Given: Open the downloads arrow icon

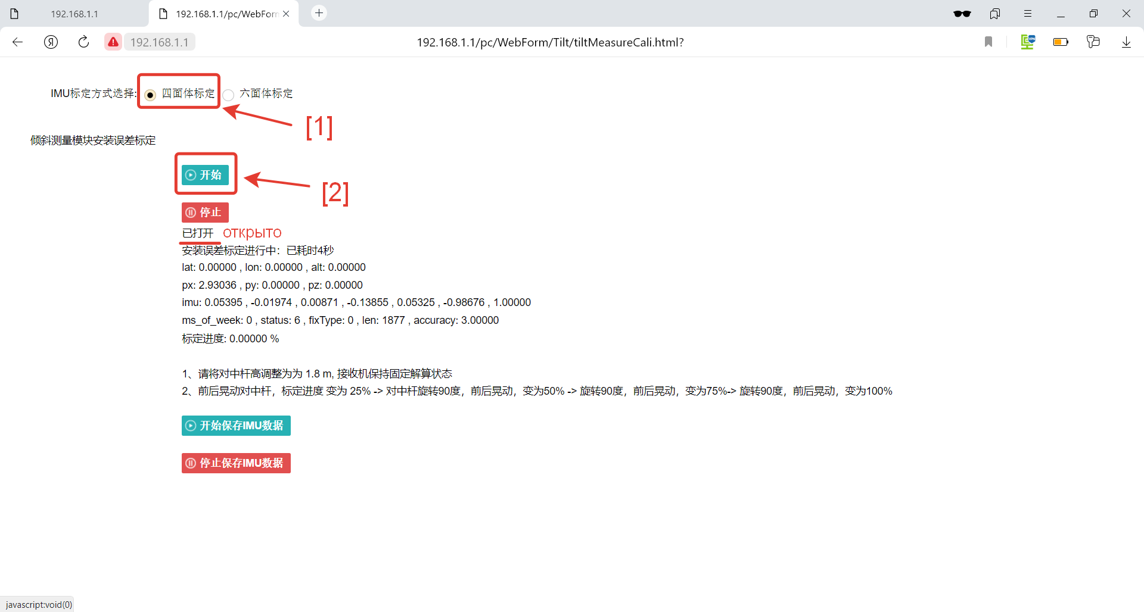Looking at the screenshot, I should [x=1126, y=42].
